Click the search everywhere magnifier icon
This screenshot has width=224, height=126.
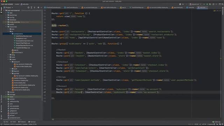coord(223,4)
